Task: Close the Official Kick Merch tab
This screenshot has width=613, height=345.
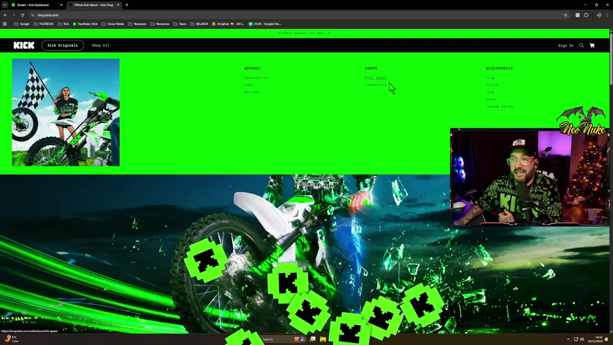Action: (118, 5)
